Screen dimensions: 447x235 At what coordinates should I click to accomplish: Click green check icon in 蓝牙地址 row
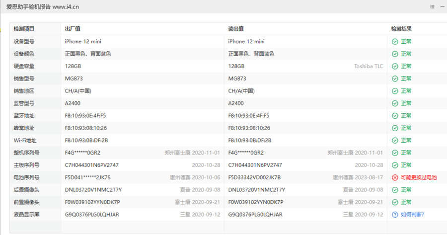click(x=395, y=116)
